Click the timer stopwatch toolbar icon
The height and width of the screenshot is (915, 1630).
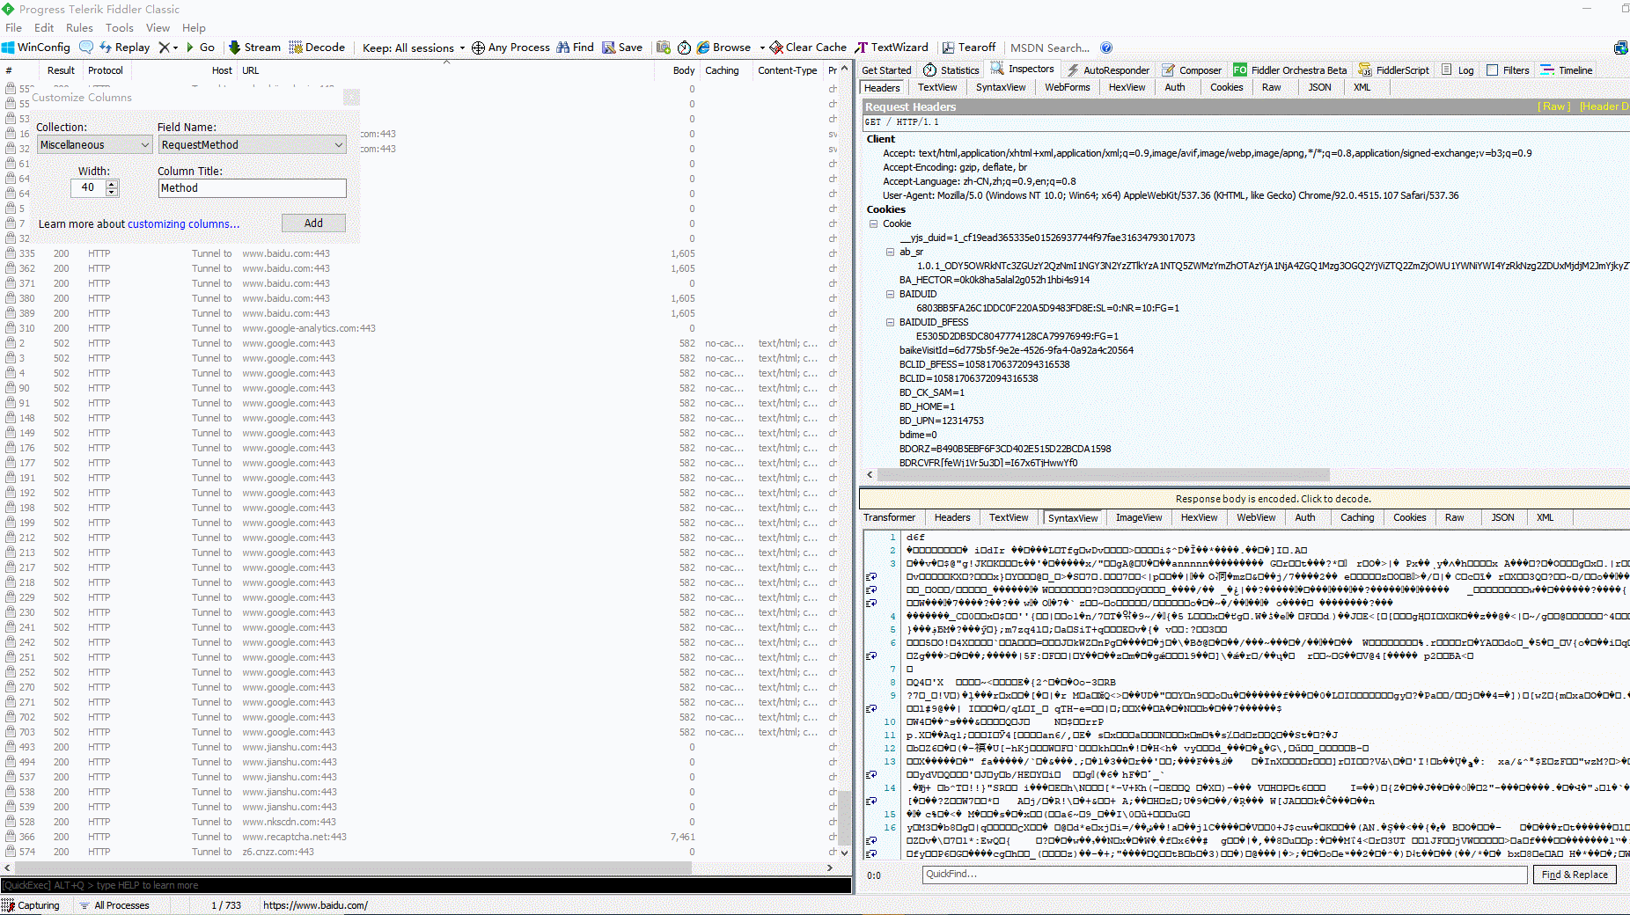tap(684, 48)
